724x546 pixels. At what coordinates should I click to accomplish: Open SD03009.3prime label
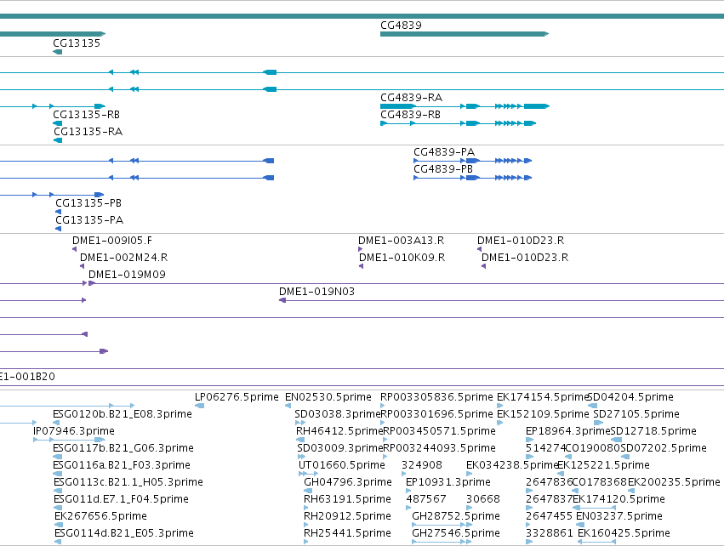coord(339,448)
